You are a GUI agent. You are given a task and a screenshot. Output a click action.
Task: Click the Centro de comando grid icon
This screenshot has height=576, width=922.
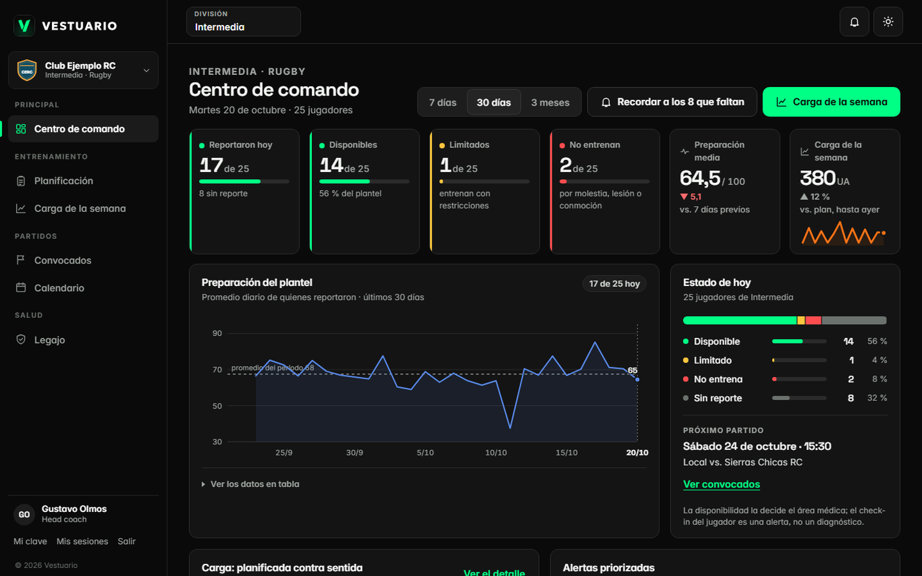(x=21, y=129)
